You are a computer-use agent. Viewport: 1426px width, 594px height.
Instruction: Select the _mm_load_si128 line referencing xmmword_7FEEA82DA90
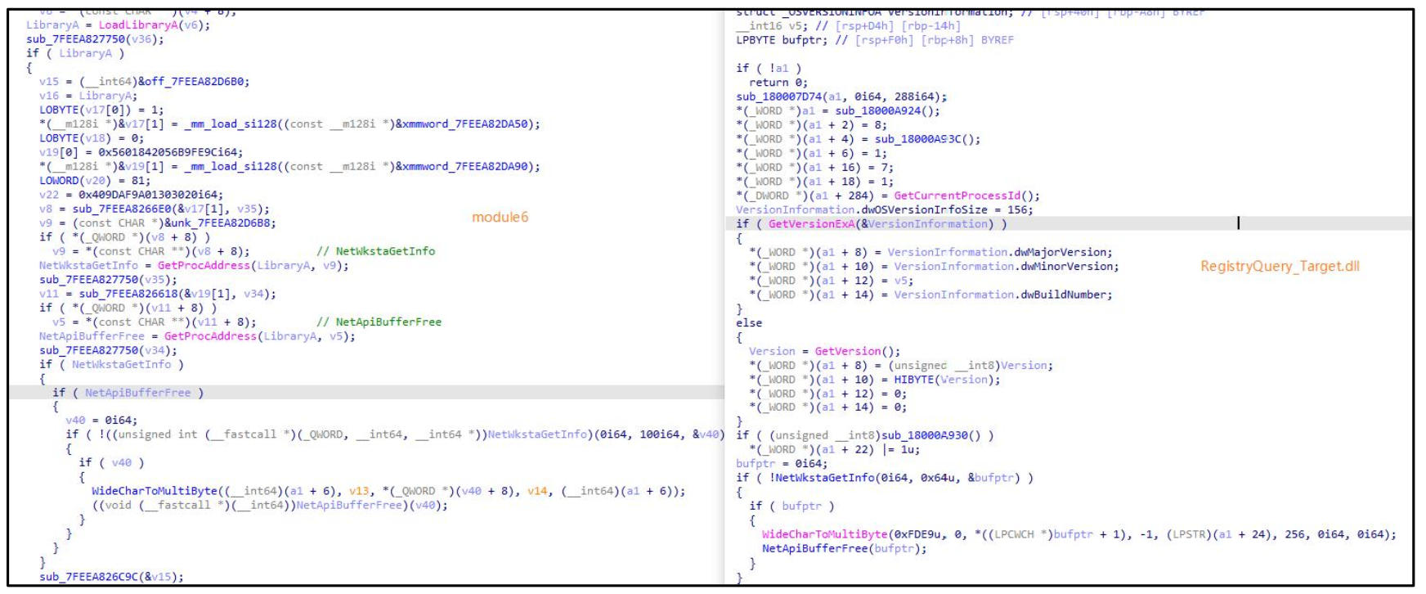[289, 167]
